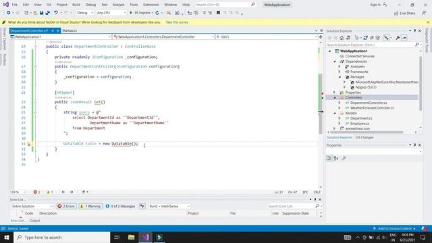The width and height of the screenshot is (432, 243).
Task: Toggle the 1 Warning filter in the Error List
Action: pos(90,206)
